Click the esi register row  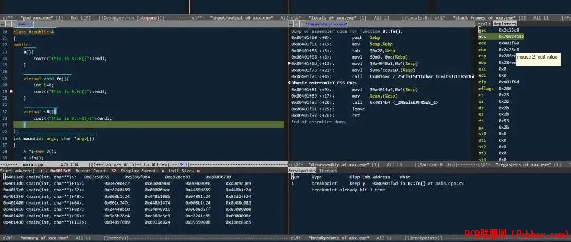[492, 69]
